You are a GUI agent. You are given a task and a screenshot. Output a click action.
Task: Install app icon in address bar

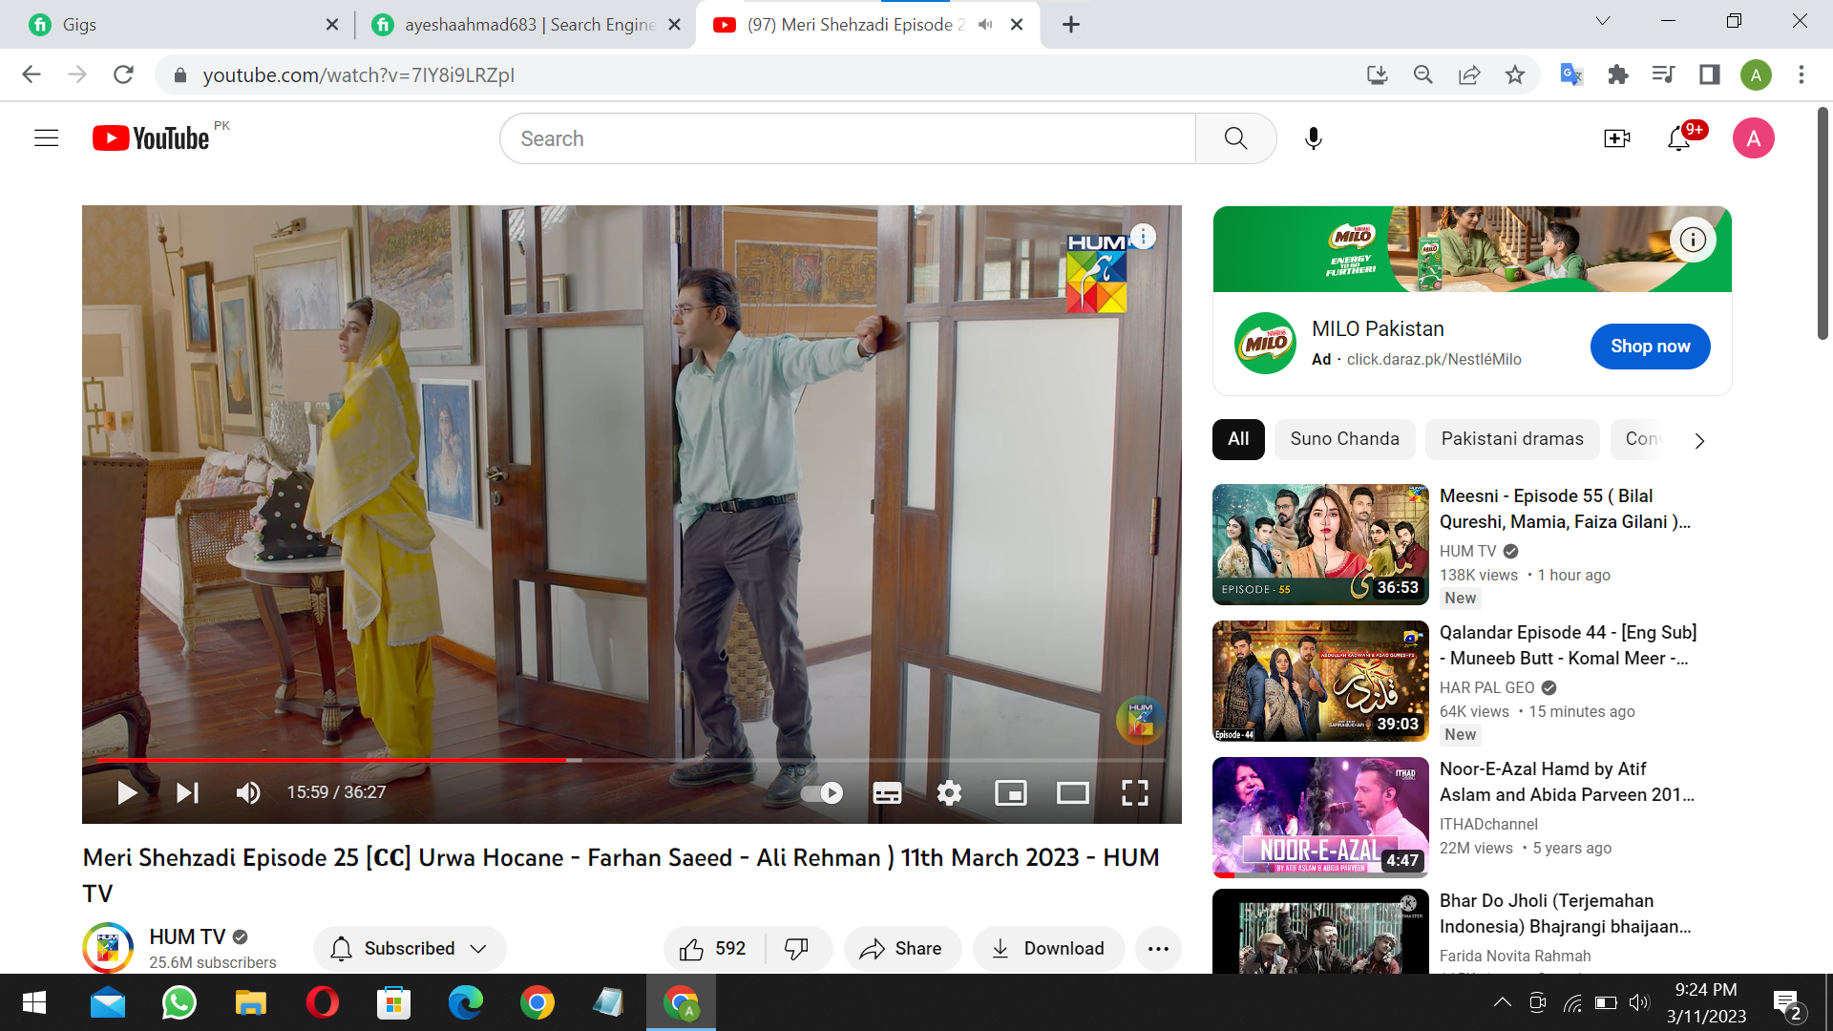click(1377, 74)
